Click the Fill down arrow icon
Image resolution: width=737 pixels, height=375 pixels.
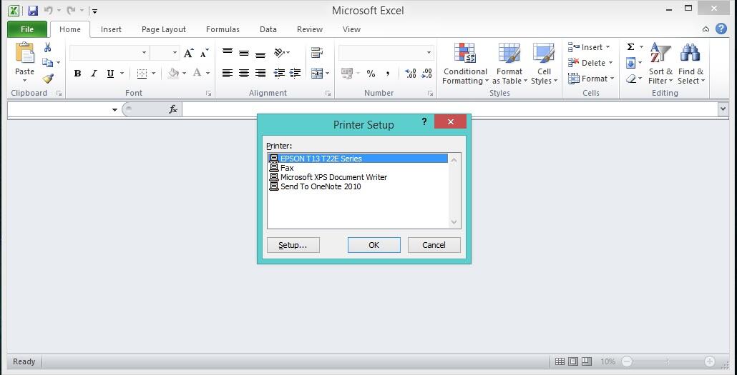click(631, 63)
